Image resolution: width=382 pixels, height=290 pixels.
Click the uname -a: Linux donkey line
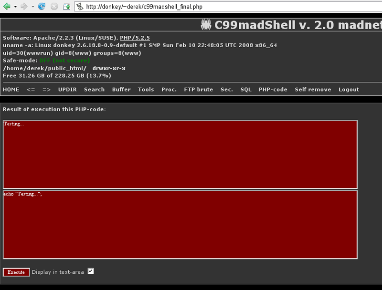[140, 45]
